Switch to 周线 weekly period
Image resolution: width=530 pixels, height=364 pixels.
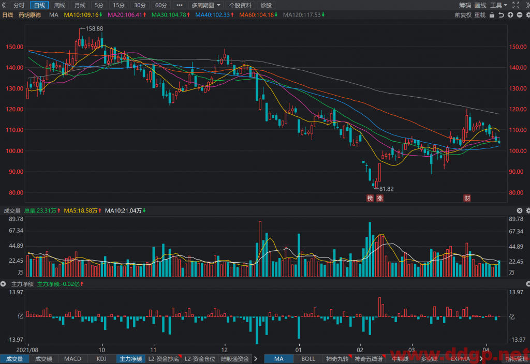click(x=60, y=5)
